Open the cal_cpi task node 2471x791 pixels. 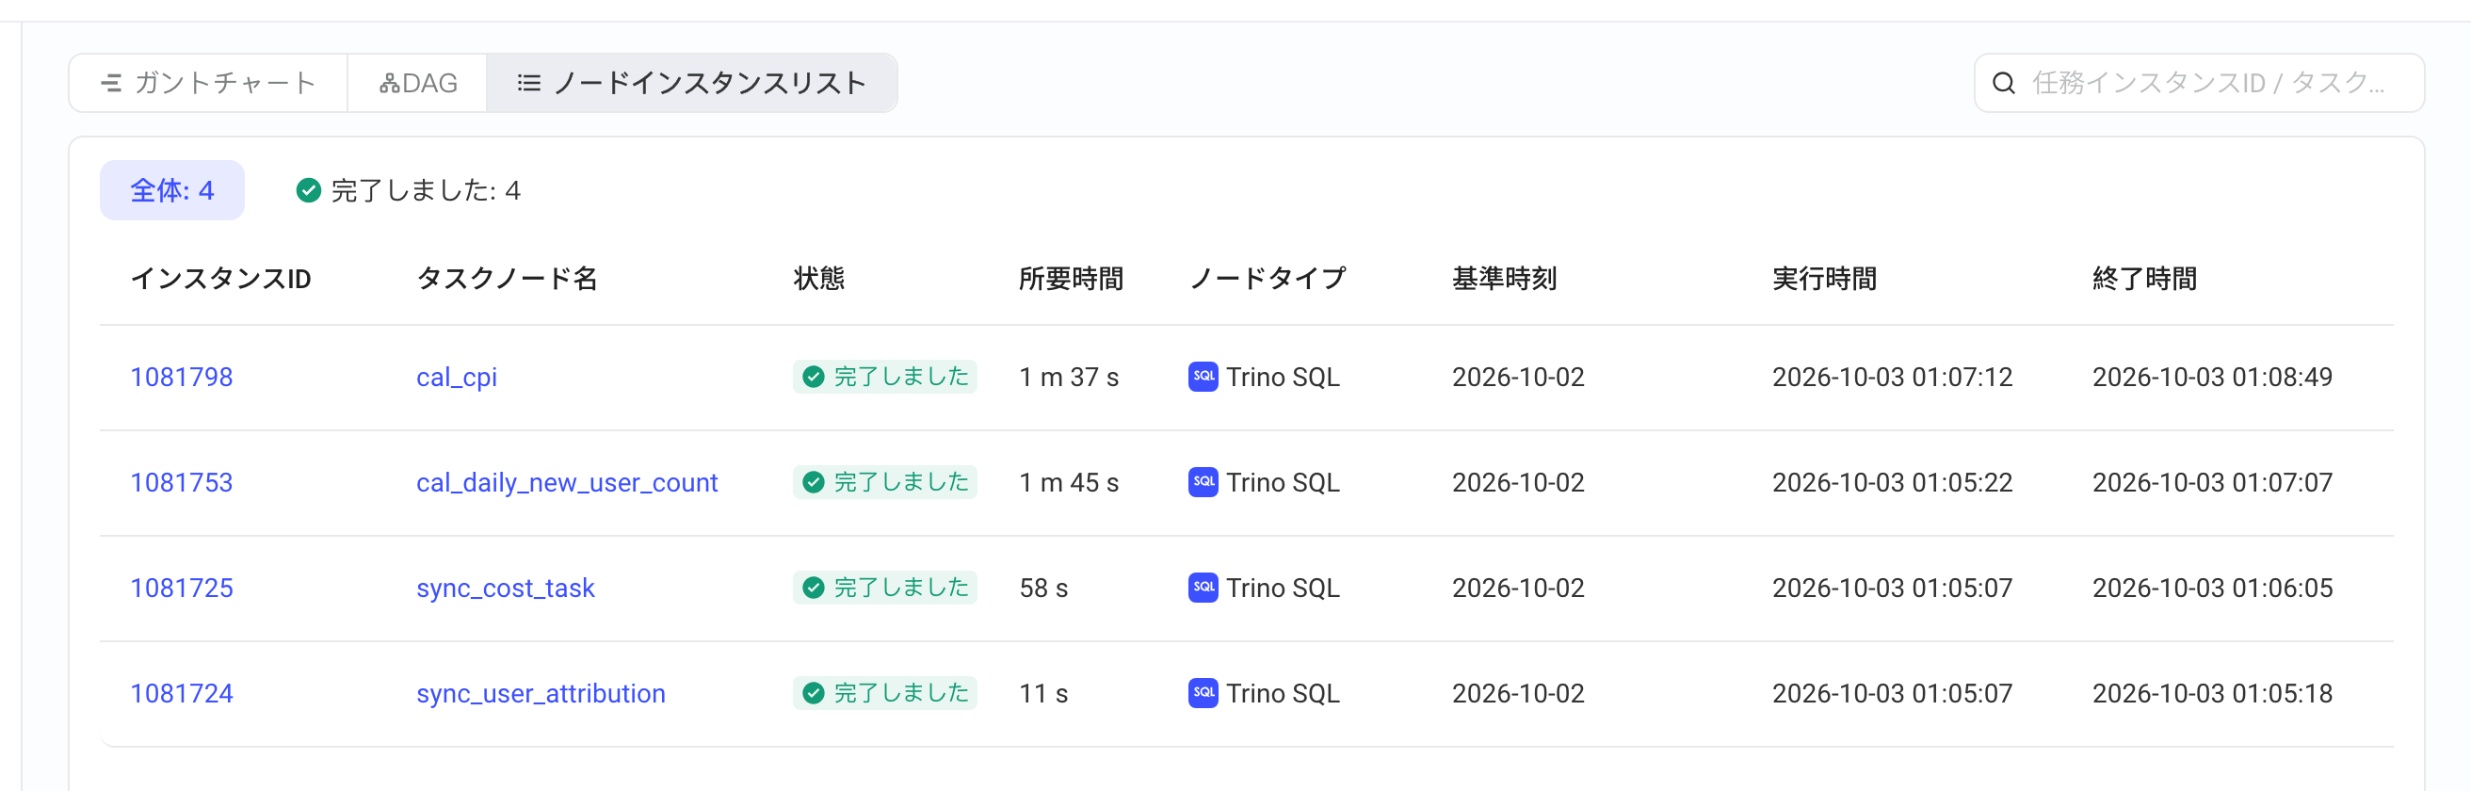457,378
